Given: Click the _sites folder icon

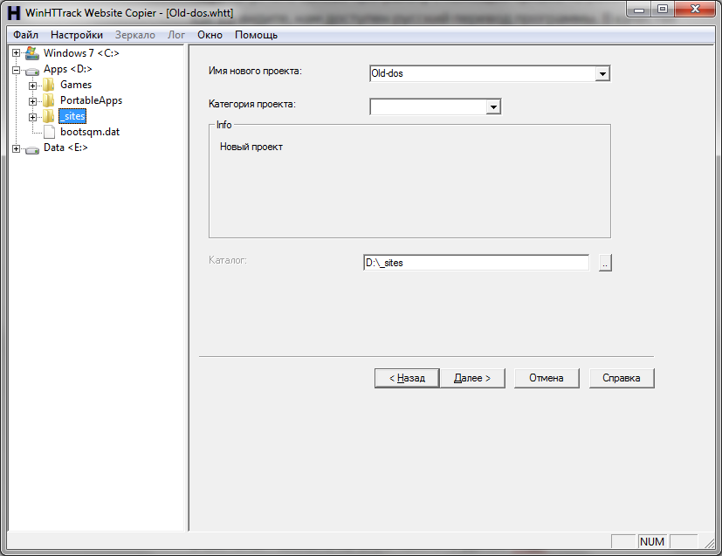Looking at the screenshot, I should [x=48, y=116].
